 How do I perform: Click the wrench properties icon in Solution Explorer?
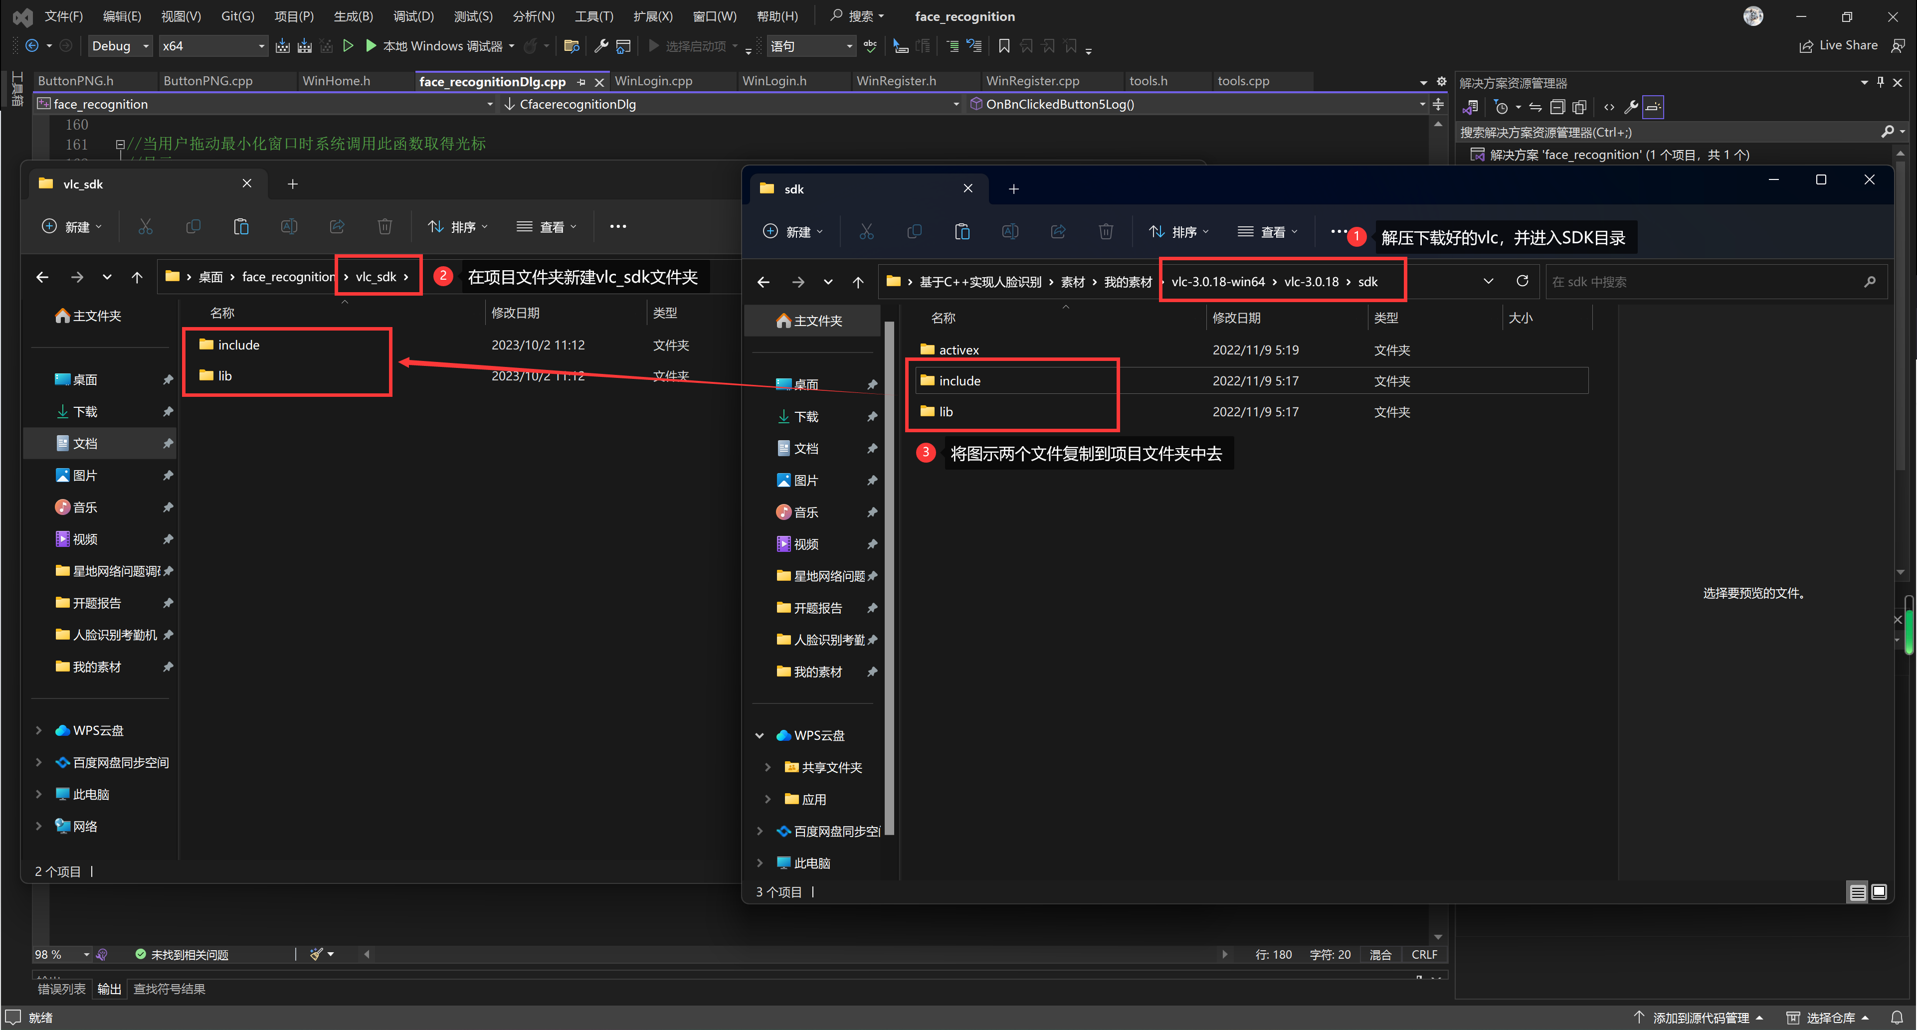coord(1630,107)
